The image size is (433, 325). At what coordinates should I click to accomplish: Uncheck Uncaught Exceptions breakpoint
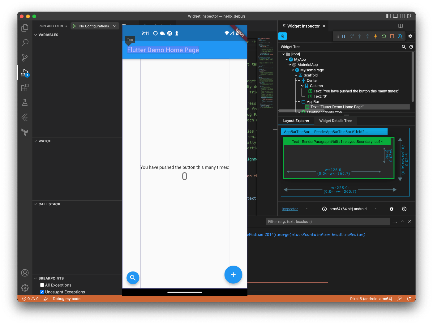(42, 292)
